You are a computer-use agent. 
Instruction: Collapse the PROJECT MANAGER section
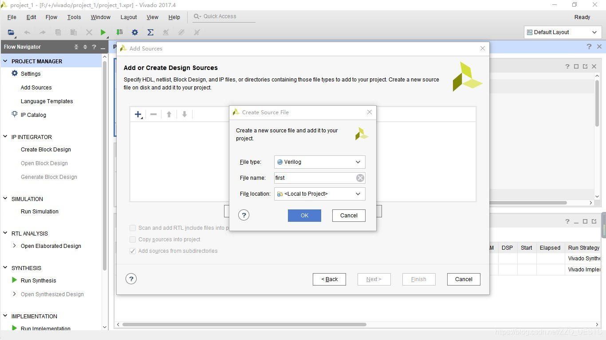click(5, 61)
